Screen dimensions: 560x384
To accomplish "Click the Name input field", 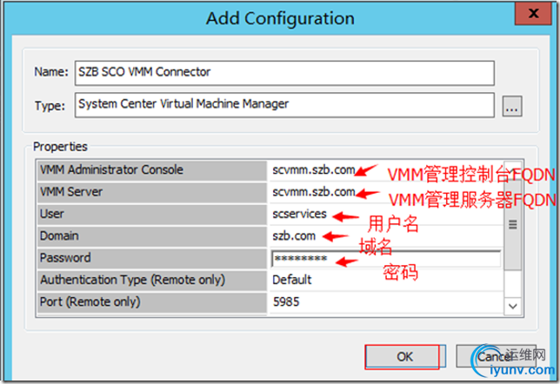I will [284, 73].
